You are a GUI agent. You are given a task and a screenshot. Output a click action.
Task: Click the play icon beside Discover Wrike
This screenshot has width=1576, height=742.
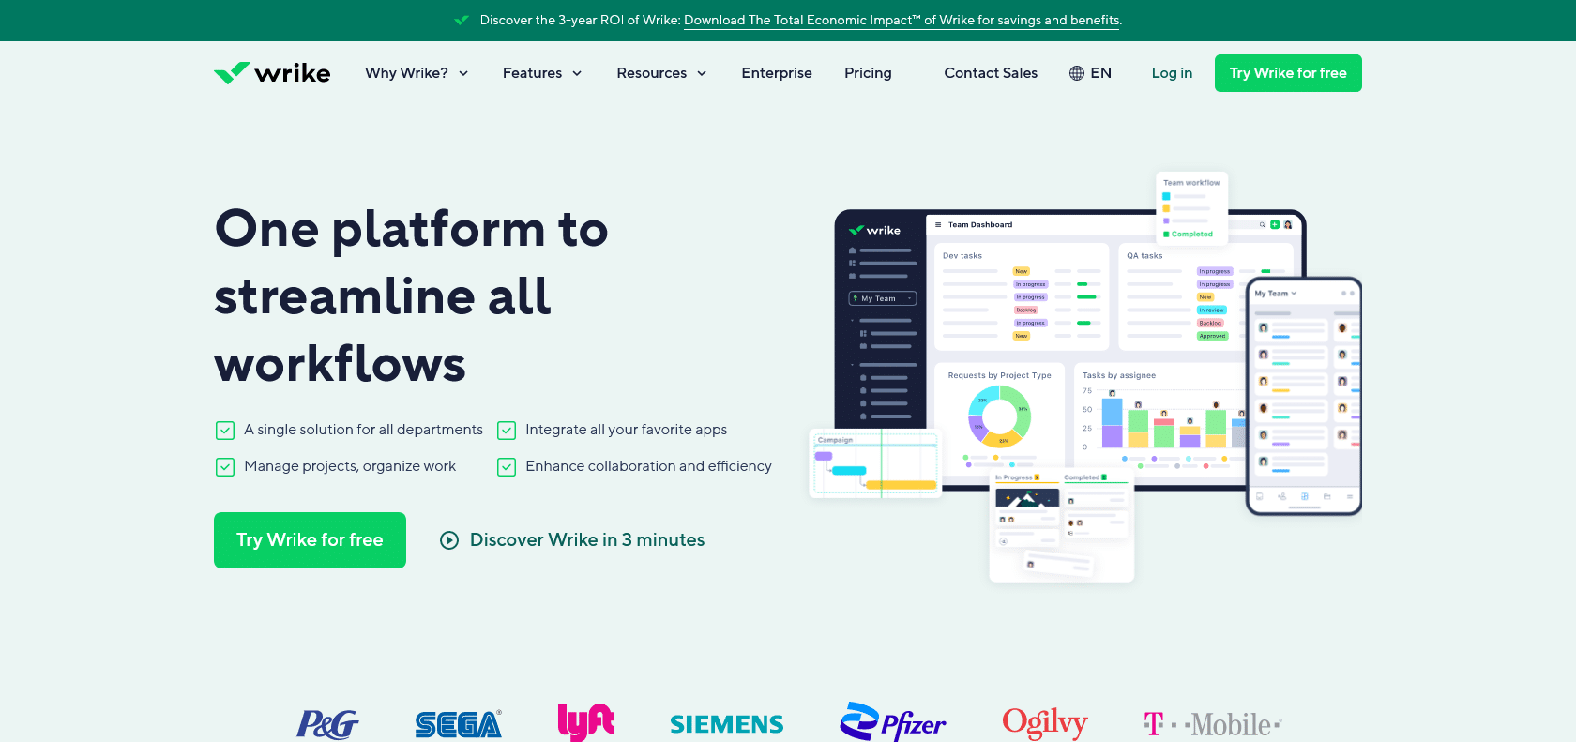pos(449,540)
